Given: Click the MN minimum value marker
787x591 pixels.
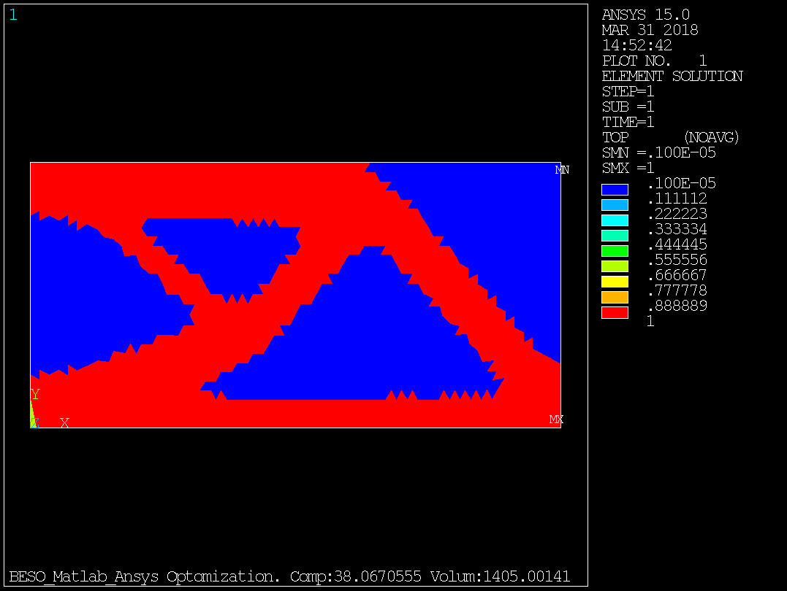Looking at the screenshot, I should [x=562, y=170].
